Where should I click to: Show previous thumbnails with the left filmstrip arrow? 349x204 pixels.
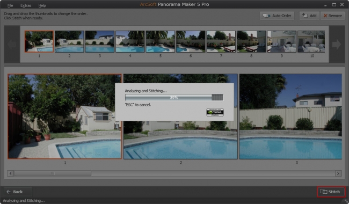[x=12, y=44]
